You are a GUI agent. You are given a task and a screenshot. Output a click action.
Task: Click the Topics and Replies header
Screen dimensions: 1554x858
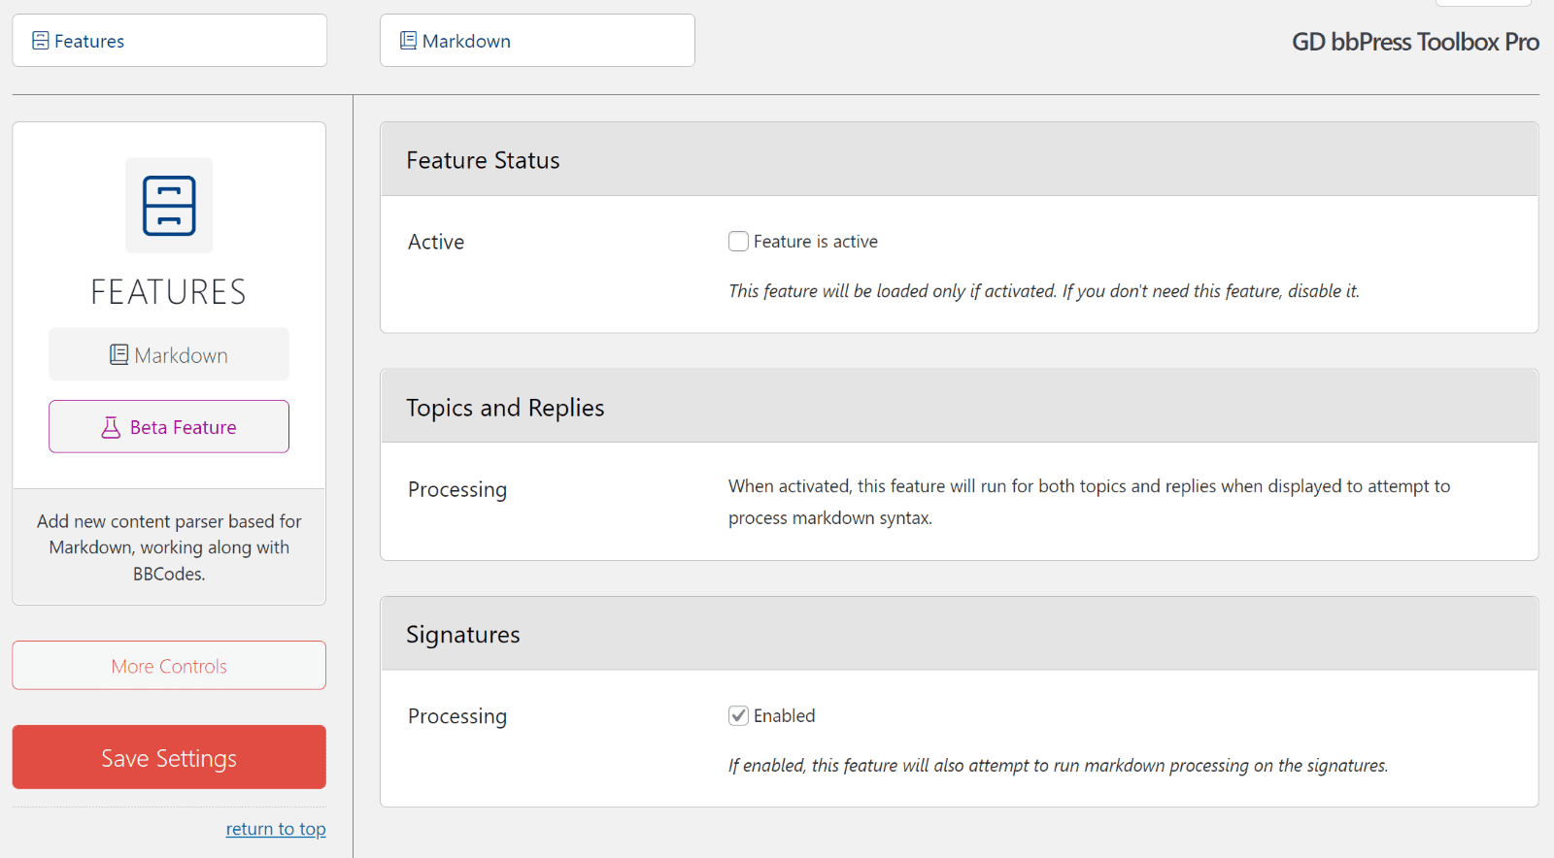pos(505,407)
